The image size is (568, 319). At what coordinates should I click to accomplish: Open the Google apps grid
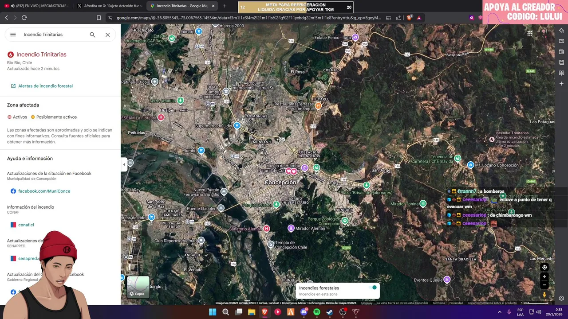click(x=530, y=33)
